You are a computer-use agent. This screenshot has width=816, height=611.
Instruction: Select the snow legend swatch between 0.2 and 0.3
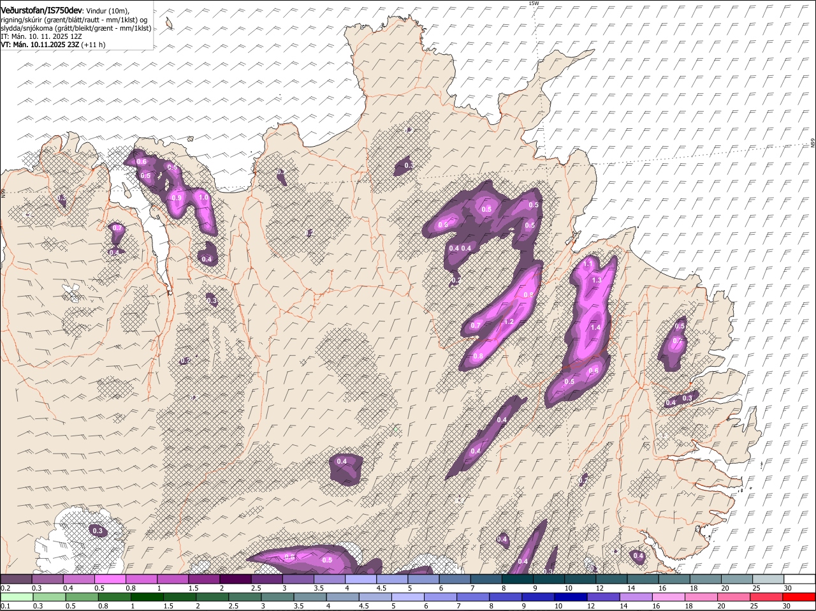tap(16, 579)
